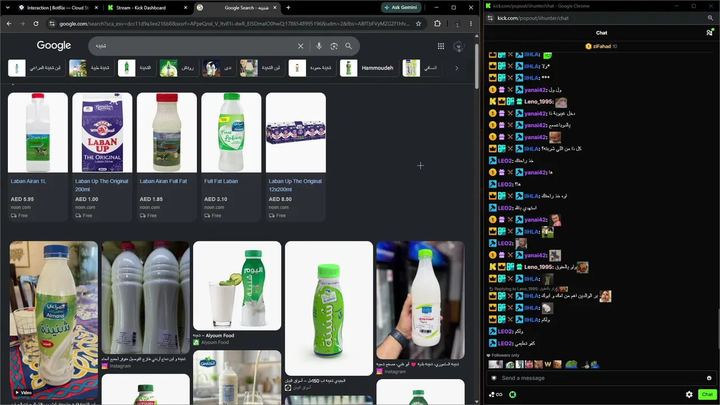Open the Google account avatar
Image resolution: width=720 pixels, height=405 pixels.
(x=458, y=46)
